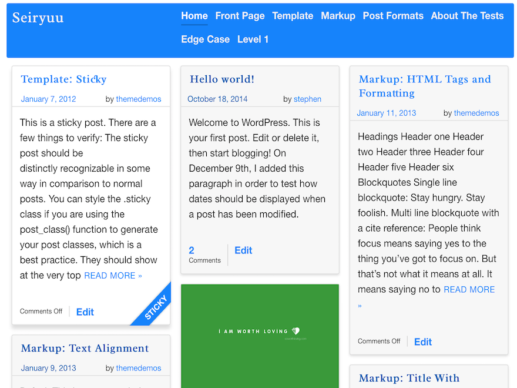Viewport: 517px width, 388px height.
Task: Go to Front Page menu item
Action: point(240,16)
